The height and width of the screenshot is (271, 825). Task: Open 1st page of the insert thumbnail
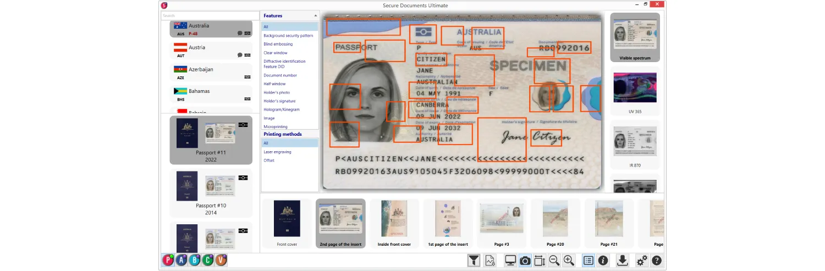[448, 223]
